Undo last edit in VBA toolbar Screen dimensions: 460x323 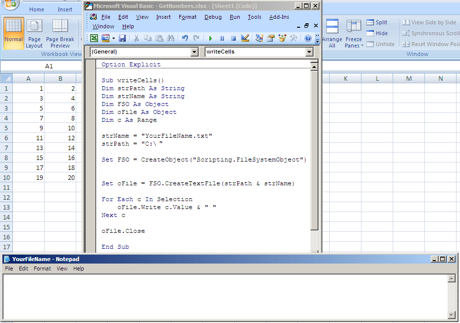(185, 38)
